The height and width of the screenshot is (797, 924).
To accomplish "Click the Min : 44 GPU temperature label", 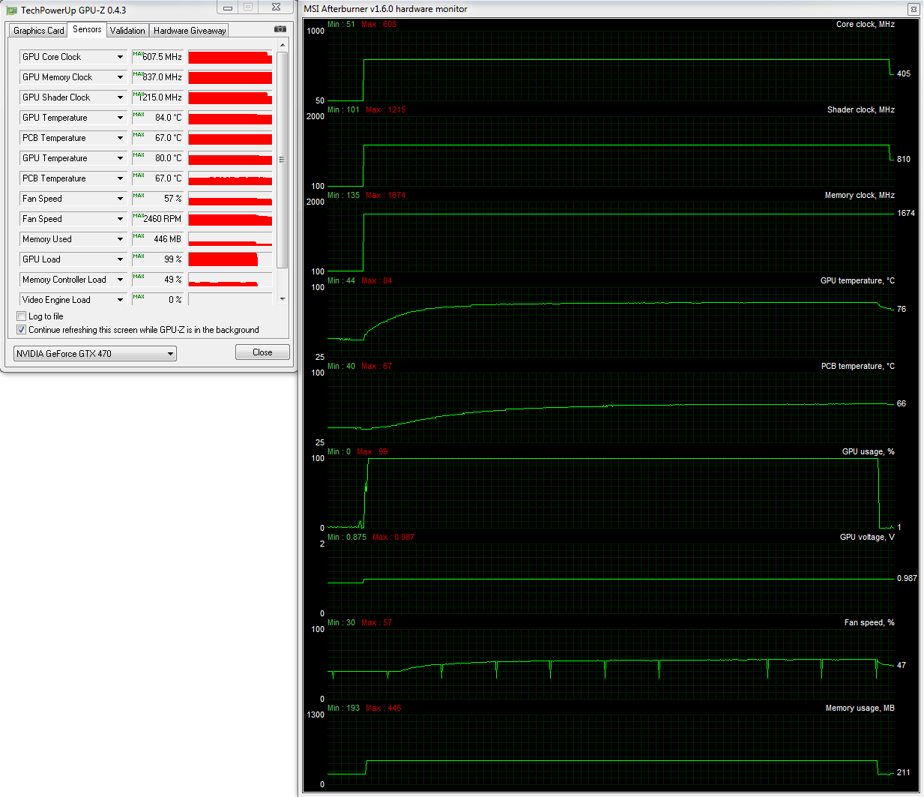I will pyautogui.click(x=341, y=281).
